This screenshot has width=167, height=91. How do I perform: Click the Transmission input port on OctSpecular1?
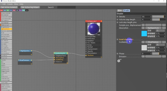point(86,53)
